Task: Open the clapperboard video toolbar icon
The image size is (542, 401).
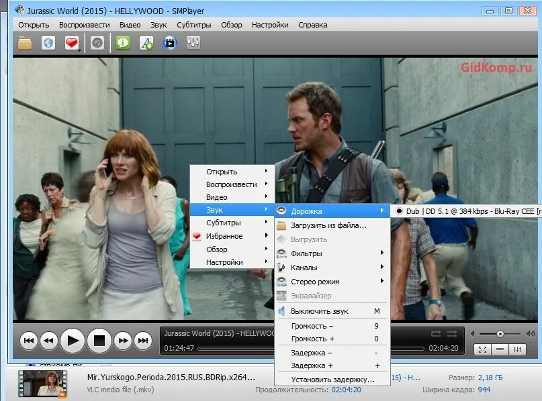Action: point(170,43)
